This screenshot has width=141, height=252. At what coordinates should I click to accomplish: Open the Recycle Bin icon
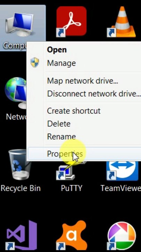pyautogui.click(x=19, y=164)
